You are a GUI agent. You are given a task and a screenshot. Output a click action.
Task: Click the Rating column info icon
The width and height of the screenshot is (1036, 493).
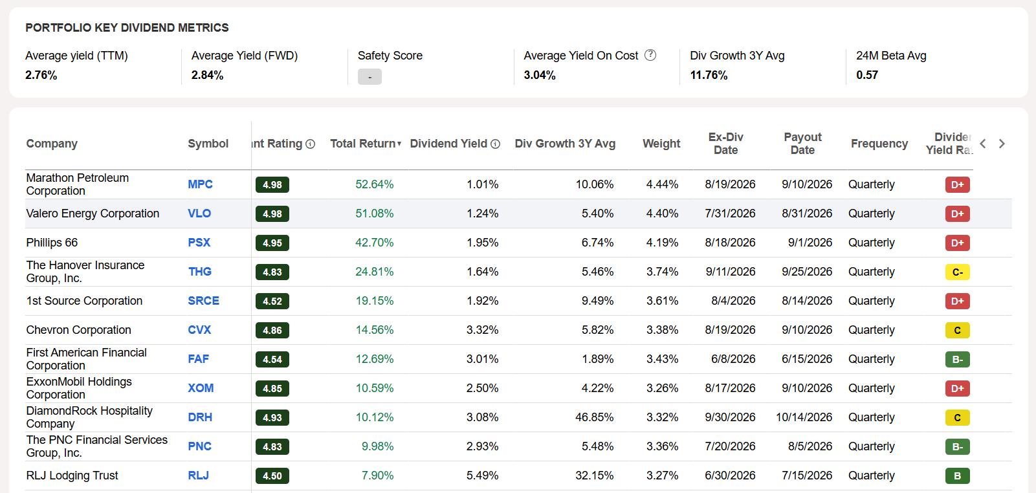click(x=311, y=144)
